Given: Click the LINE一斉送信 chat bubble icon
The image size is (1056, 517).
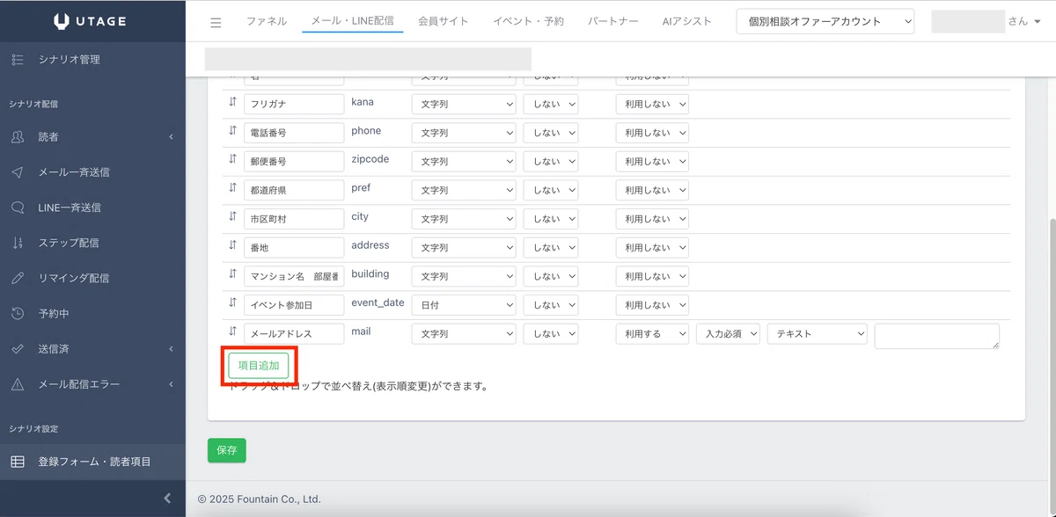Looking at the screenshot, I should tap(18, 208).
